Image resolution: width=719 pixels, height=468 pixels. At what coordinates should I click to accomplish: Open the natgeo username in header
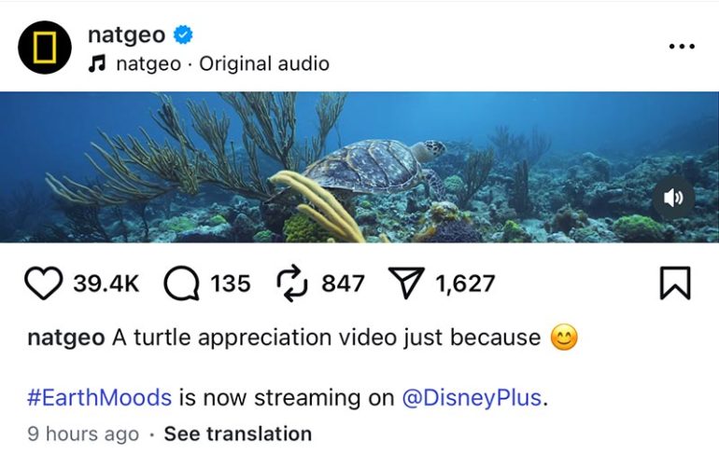pyautogui.click(x=126, y=35)
